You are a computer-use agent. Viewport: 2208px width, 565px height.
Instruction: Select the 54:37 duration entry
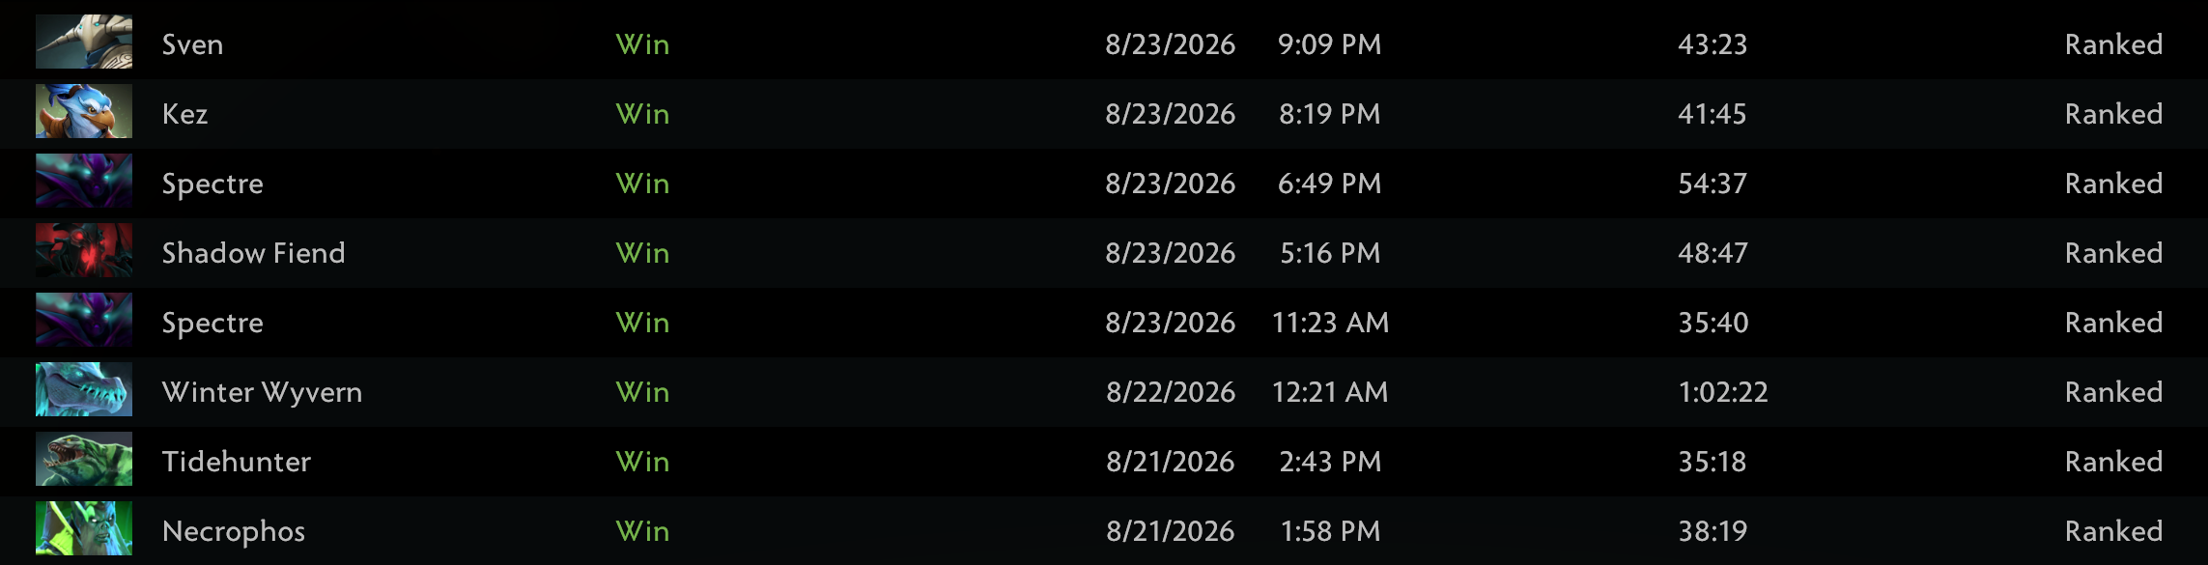point(1713,184)
